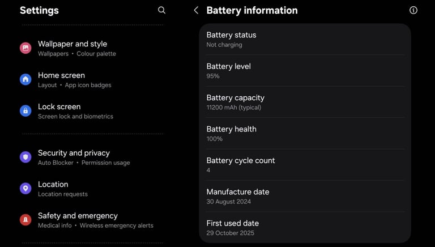
Task: Open Security and privacy settings
Action: 84,157
